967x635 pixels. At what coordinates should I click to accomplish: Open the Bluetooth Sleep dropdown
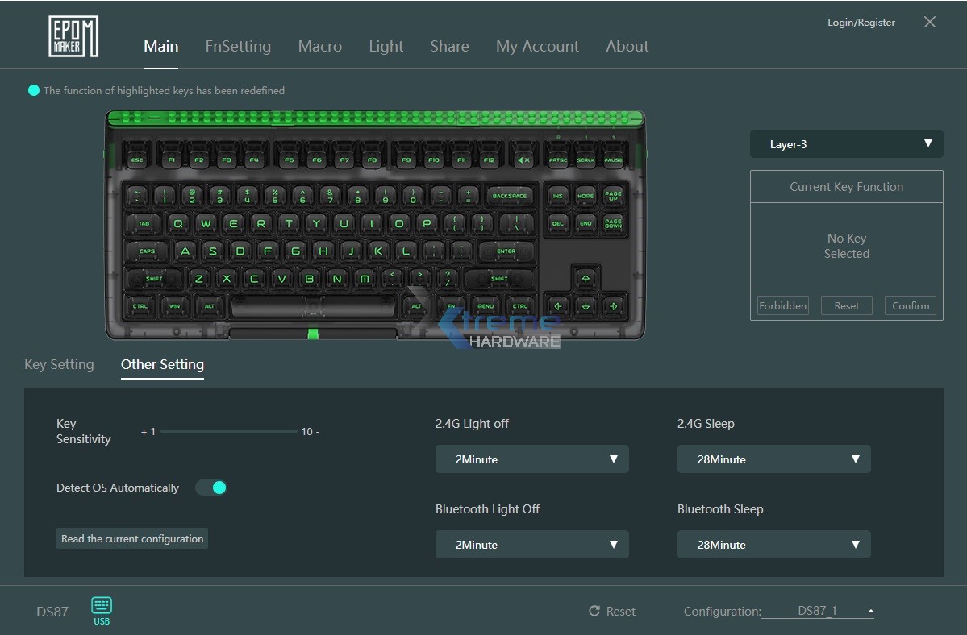click(773, 545)
